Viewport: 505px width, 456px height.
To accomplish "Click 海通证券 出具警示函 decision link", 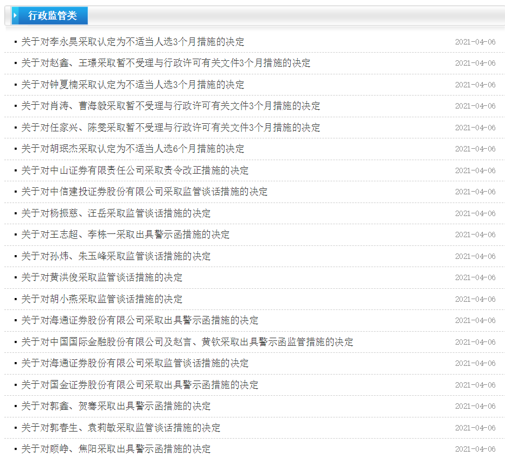I will [139, 320].
